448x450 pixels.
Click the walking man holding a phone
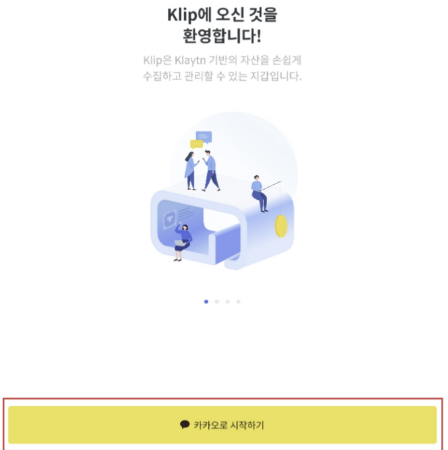coord(211,171)
